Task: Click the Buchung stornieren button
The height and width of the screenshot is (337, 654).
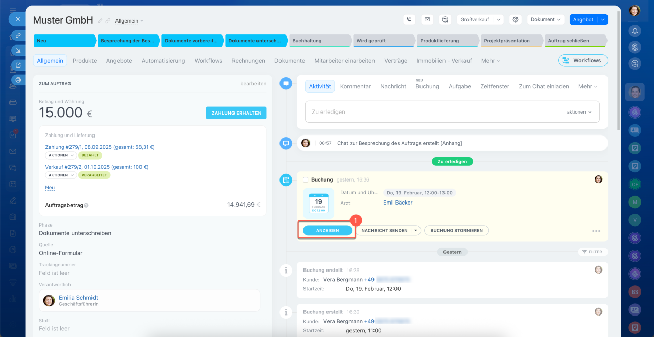Action: point(456,231)
